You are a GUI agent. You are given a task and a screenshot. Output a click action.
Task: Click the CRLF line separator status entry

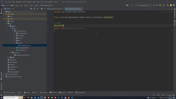[x=158, y=95]
